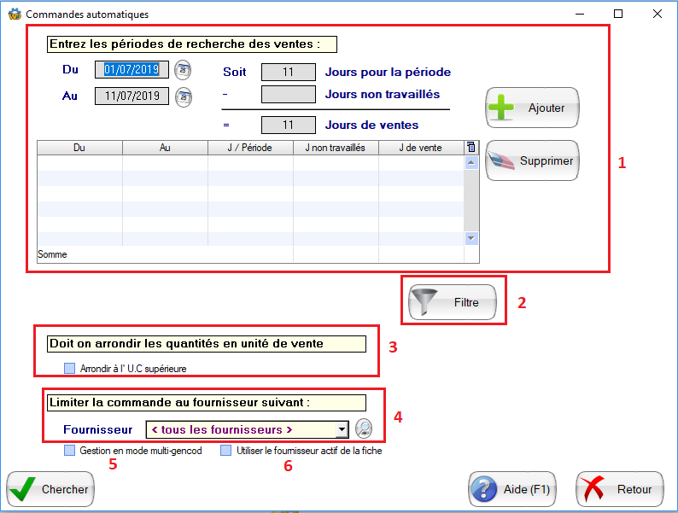Click the table options icon in header

coord(471,148)
